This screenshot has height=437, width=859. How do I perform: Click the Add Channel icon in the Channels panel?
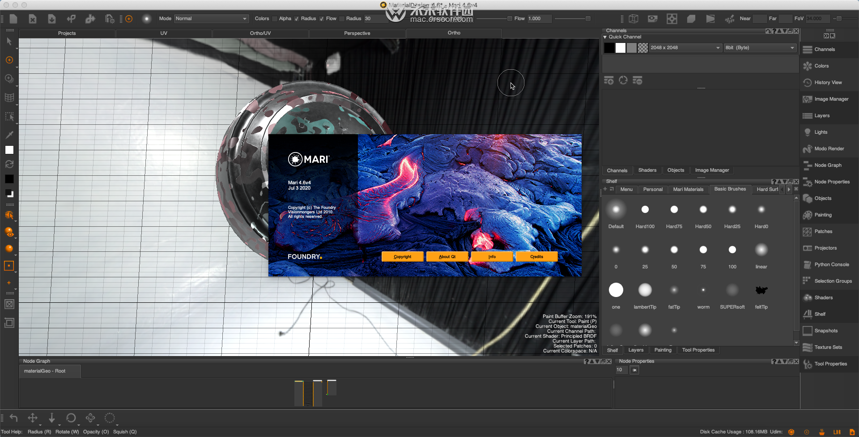tap(608, 80)
